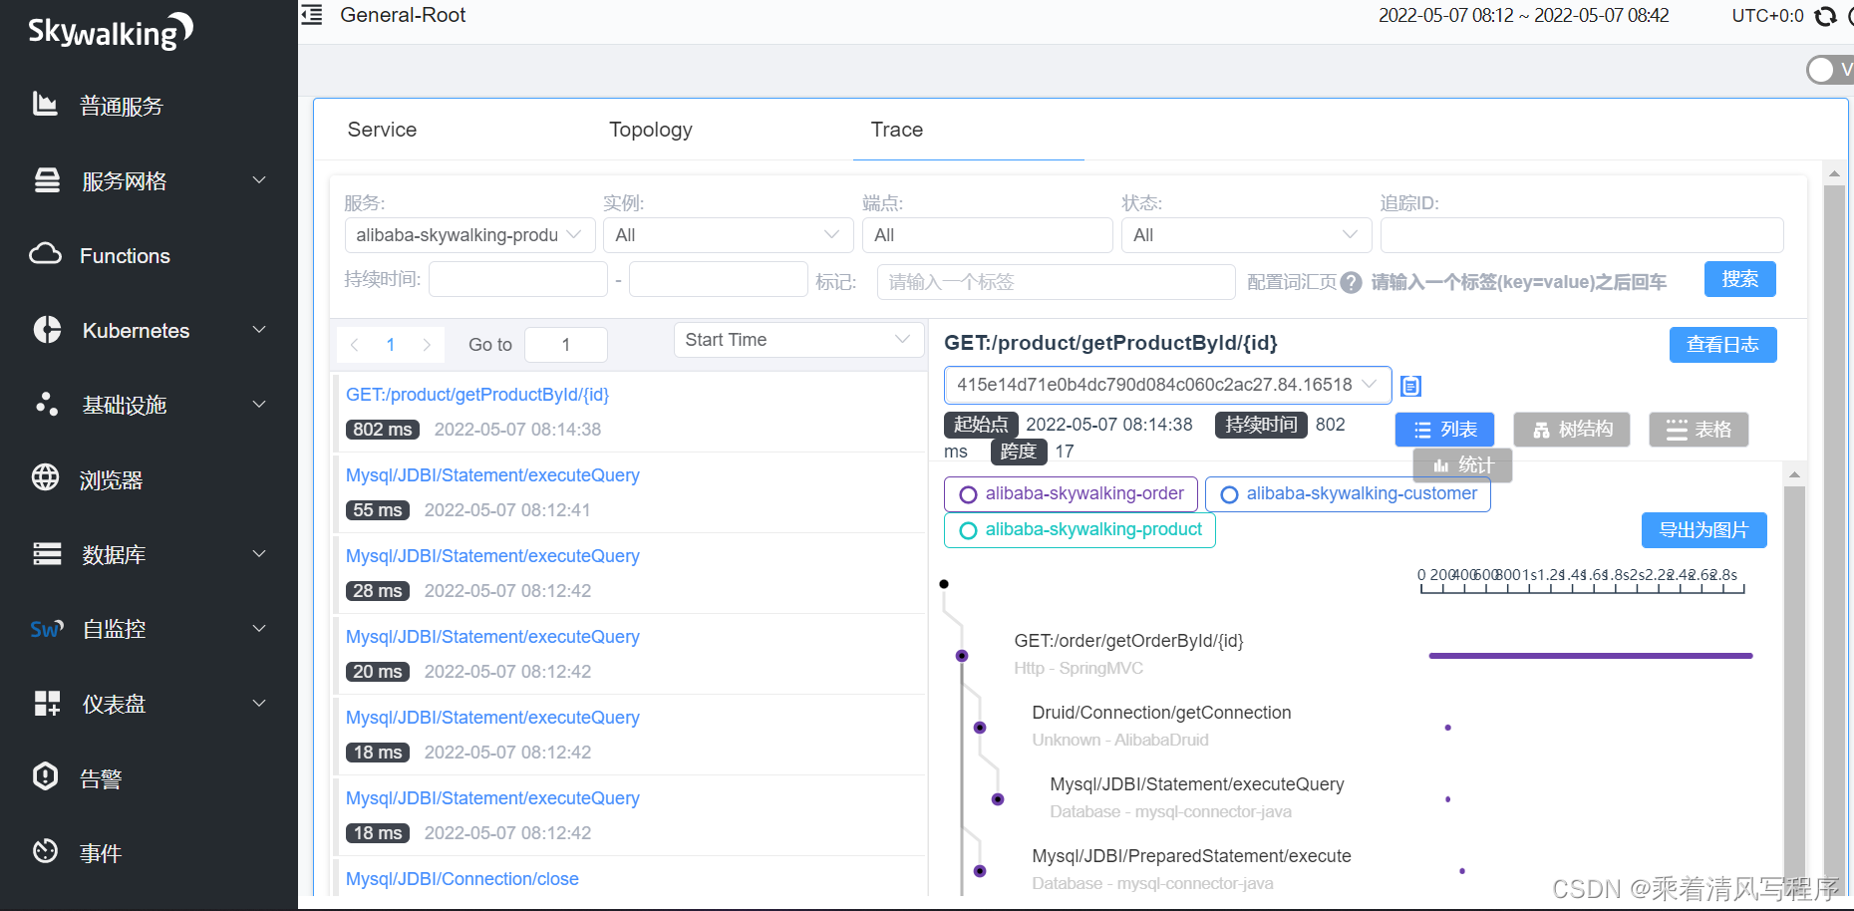This screenshot has height=911, width=1854.
Task: Select the GET:/order/getOrderById span node dot
Action: (x=962, y=656)
